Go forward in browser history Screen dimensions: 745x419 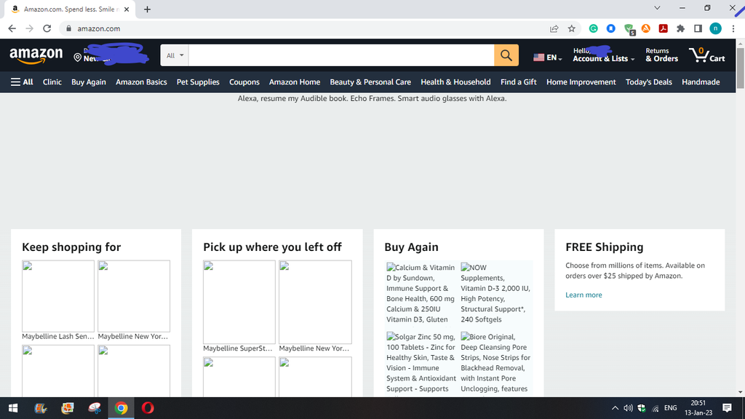[29, 28]
